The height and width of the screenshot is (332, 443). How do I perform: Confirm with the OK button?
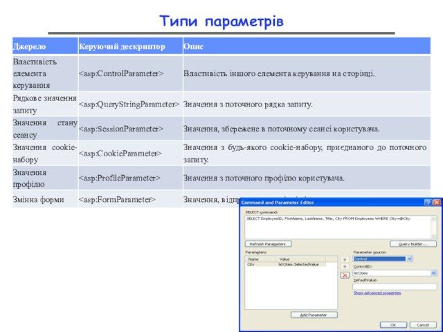393,324
